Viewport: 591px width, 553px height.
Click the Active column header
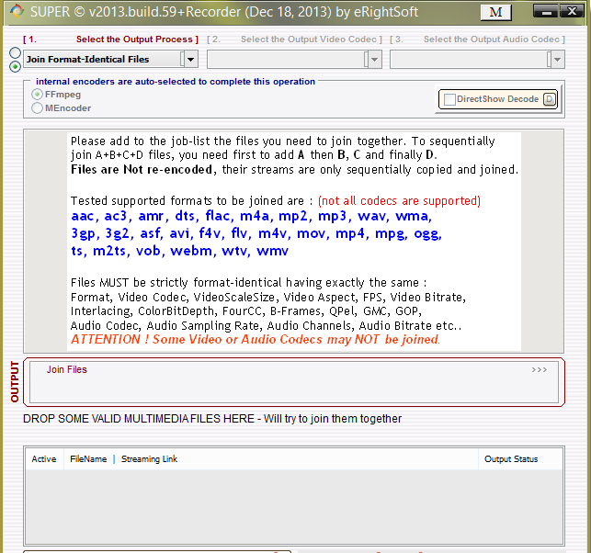click(x=44, y=459)
